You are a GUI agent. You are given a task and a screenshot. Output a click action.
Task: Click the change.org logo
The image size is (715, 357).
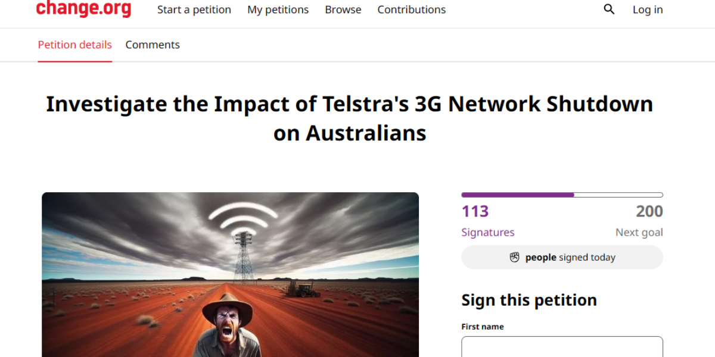pos(83,9)
